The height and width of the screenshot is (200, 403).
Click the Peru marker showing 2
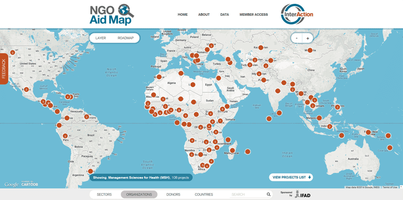click(x=65, y=136)
